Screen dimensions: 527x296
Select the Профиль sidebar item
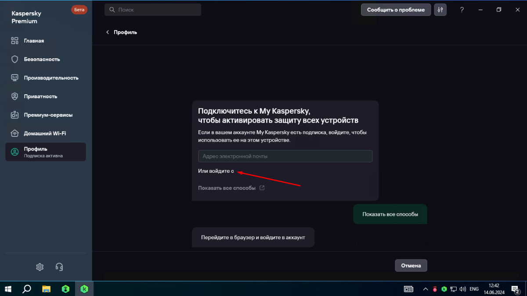pyautogui.click(x=46, y=152)
